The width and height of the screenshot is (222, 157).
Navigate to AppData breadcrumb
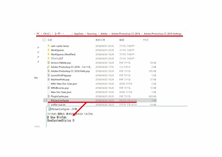tap(79, 34)
